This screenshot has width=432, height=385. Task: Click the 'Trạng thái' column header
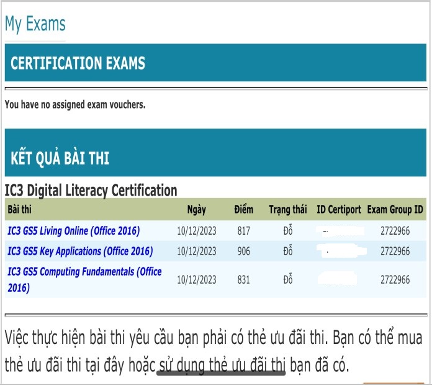point(288,209)
